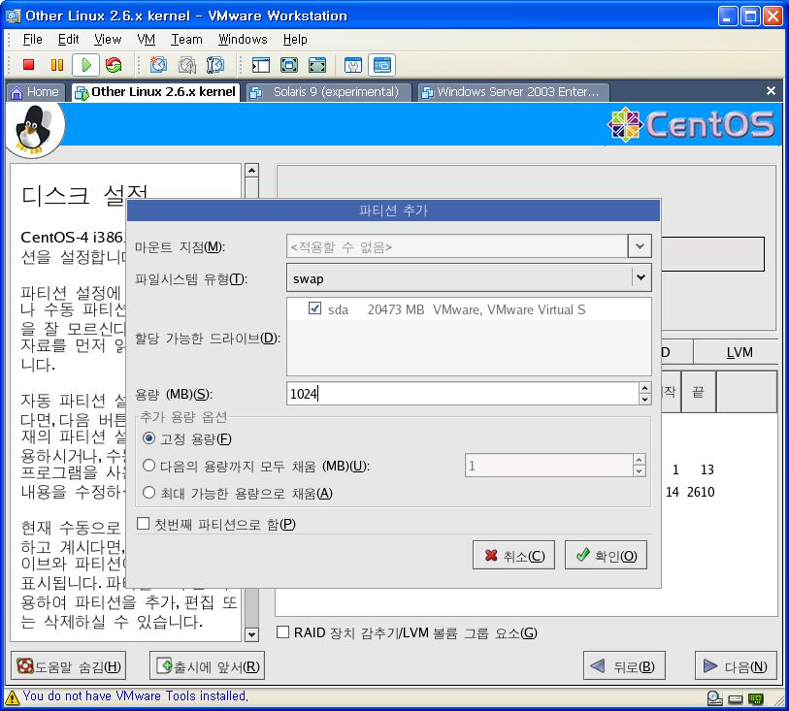Increase the 용량 size with up stepper

click(644, 388)
